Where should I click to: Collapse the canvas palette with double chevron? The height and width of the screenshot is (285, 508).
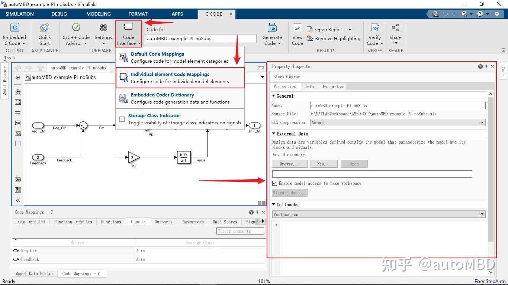tap(18, 200)
